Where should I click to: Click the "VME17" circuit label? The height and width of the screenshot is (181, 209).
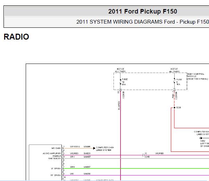point(87,167)
